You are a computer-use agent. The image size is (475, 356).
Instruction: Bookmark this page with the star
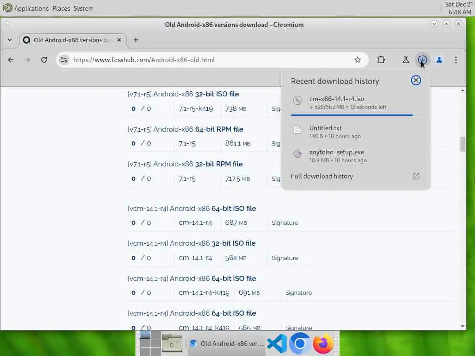pyautogui.click(x=358, y=60)
